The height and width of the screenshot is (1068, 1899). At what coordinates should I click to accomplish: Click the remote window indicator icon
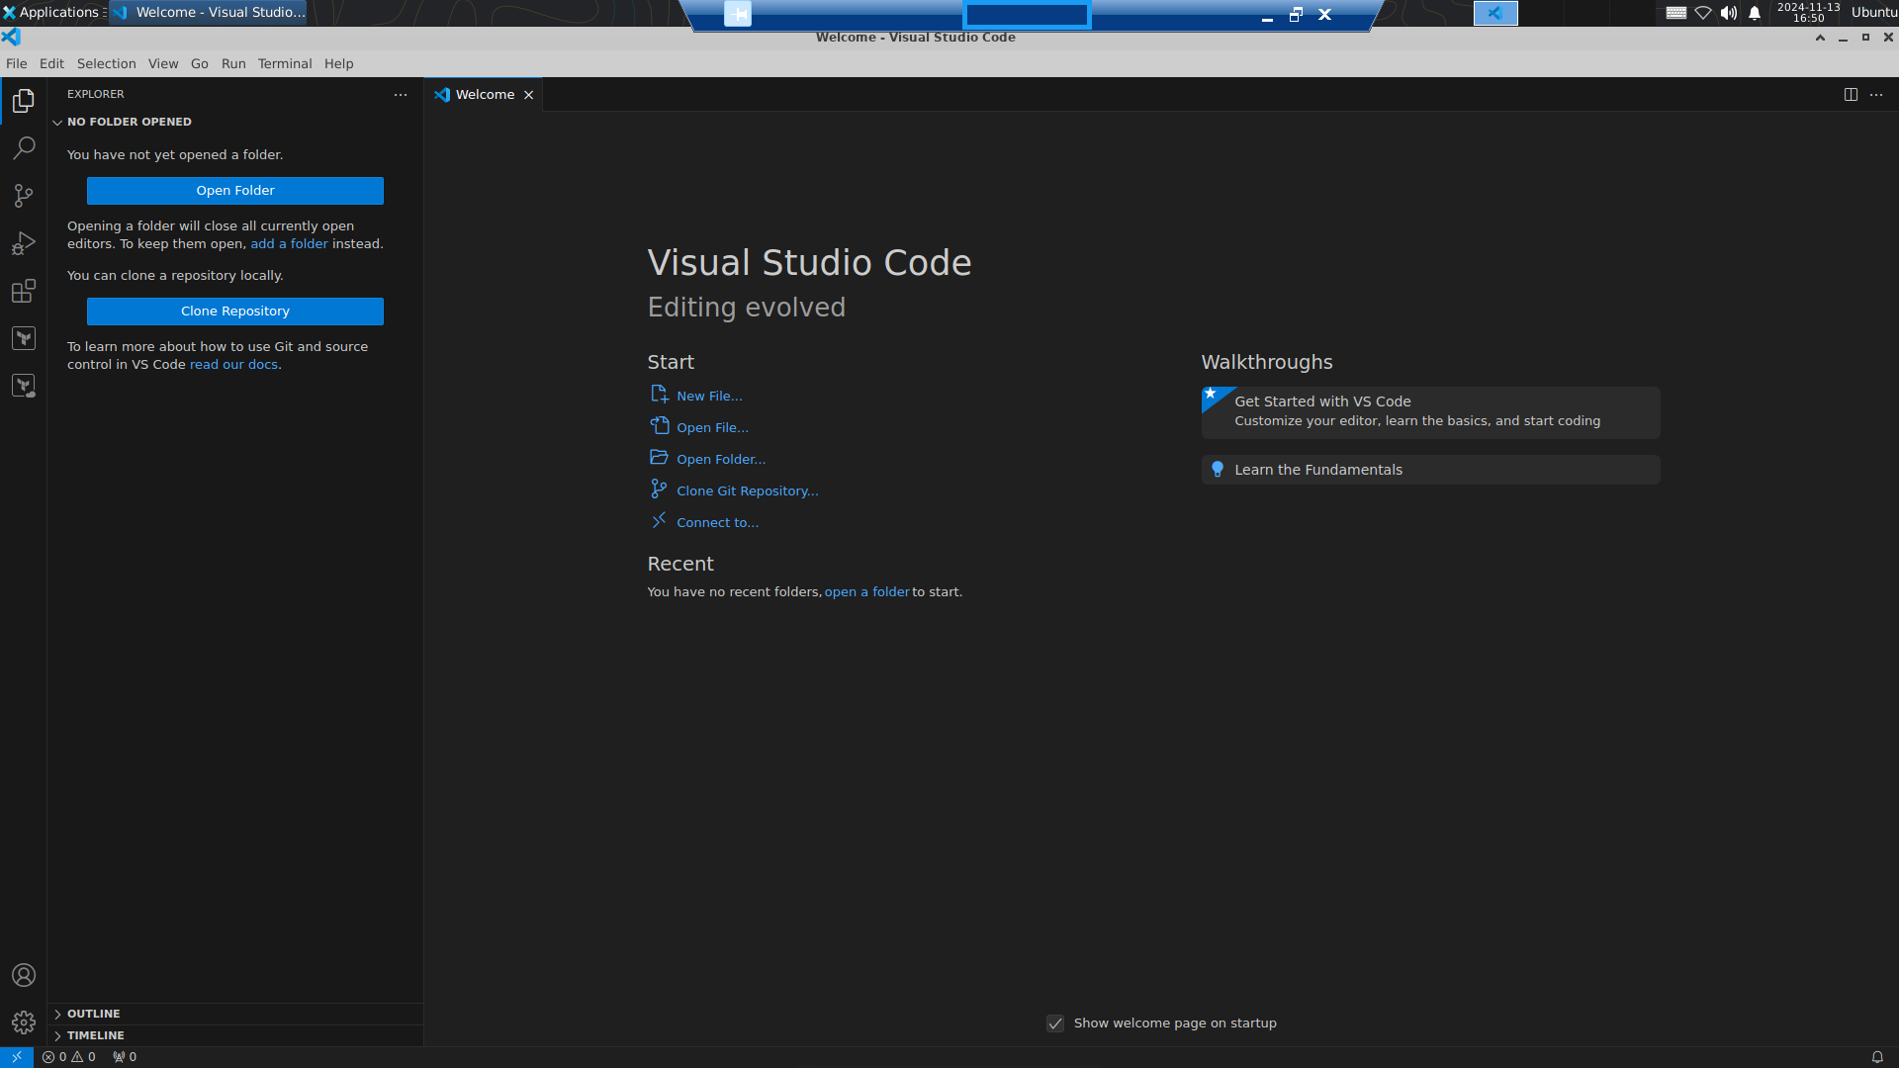coord(16,1057)
